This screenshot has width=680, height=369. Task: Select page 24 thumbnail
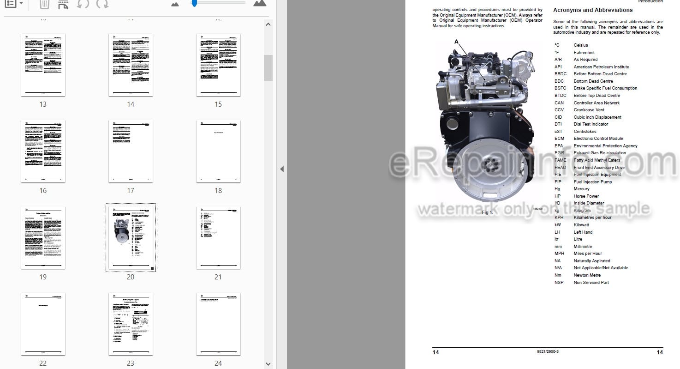[218, 324]
